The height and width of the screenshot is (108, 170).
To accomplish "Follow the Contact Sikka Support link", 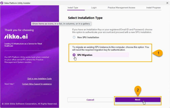I will point(37,84).
